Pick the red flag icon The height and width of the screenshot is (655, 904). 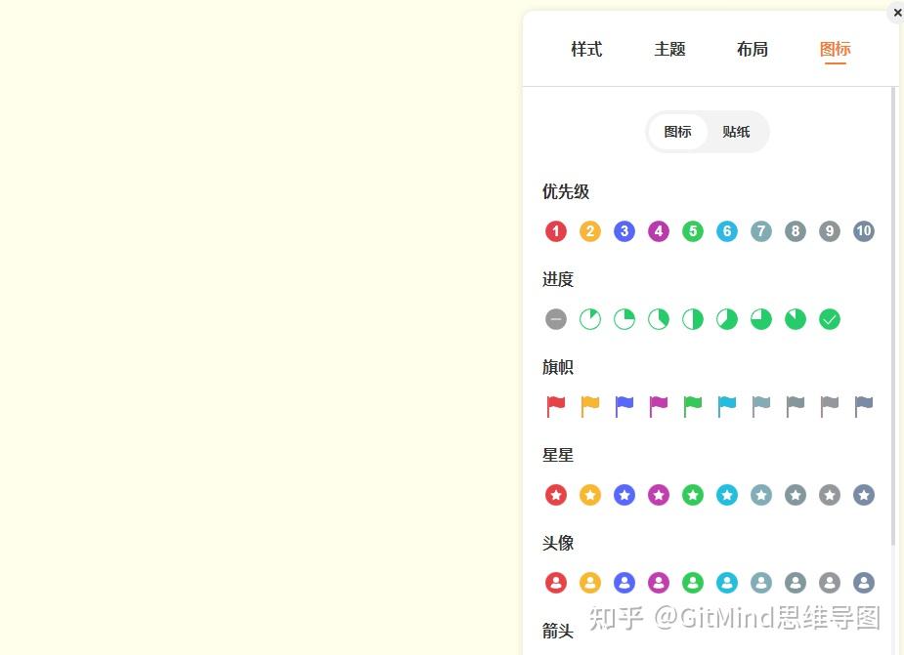(x=556, y=406)
